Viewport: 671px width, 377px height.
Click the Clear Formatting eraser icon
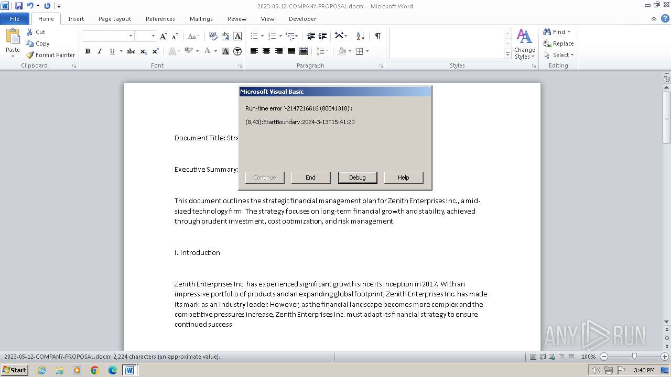[x=213, y=36]
